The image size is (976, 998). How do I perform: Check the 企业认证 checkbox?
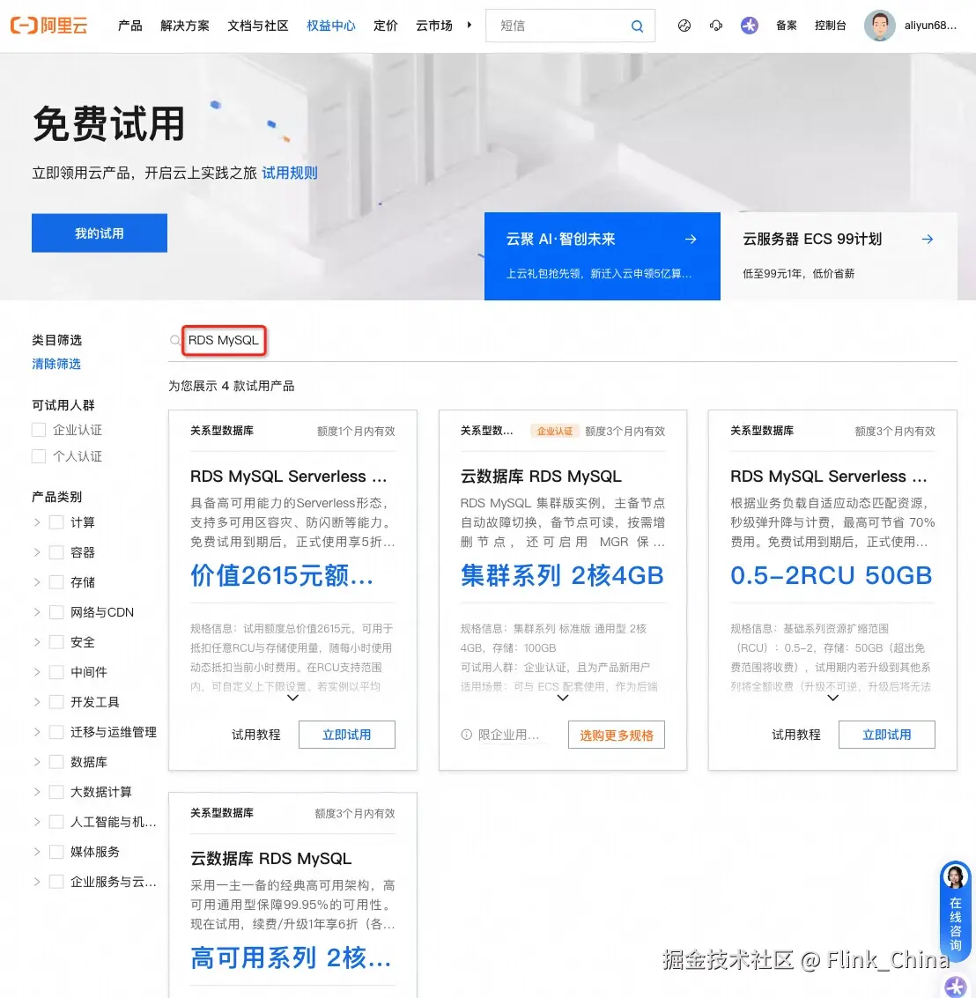click(39, 430)
